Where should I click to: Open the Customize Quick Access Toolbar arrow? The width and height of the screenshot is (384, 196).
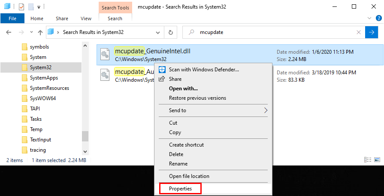[x=39, y=7]
